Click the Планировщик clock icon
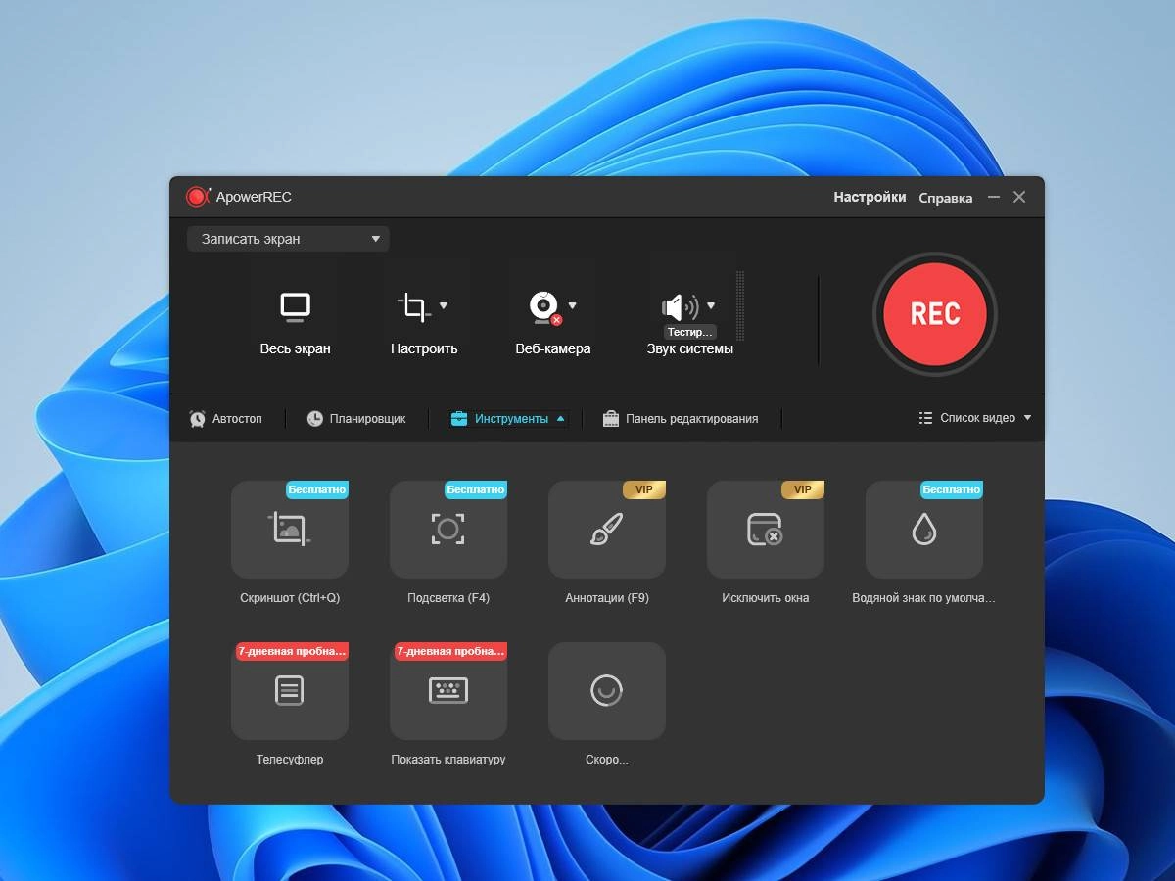The image size is (1175, 881). [x=314, y=419]
